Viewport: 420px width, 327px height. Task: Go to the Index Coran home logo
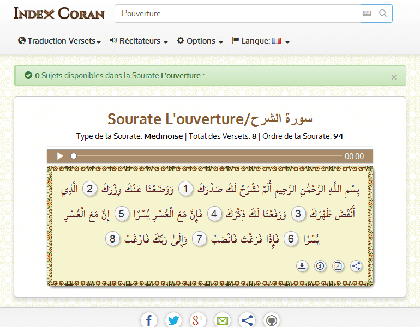pos(59,13)
